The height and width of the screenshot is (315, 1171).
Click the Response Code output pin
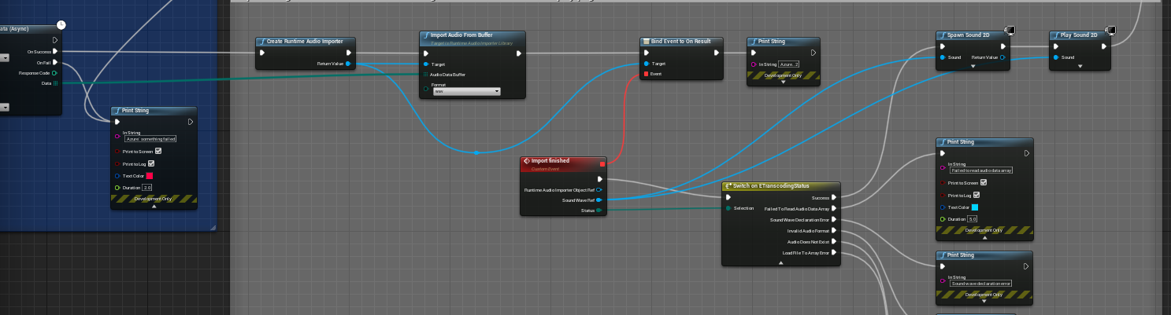(x=55, y=72)
